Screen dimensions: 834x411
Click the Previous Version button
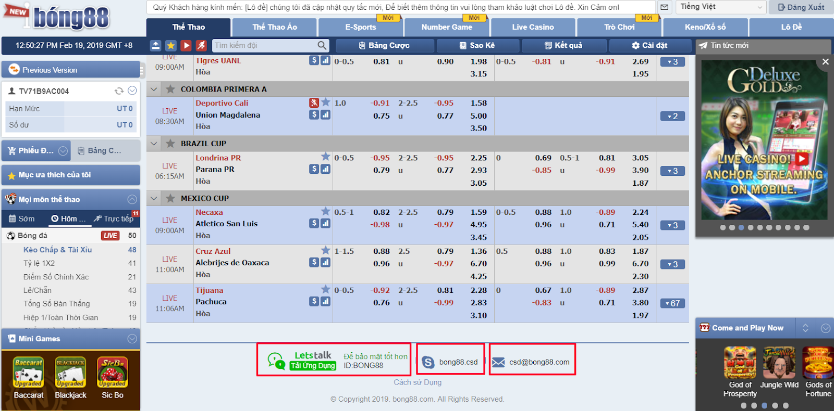70,70
